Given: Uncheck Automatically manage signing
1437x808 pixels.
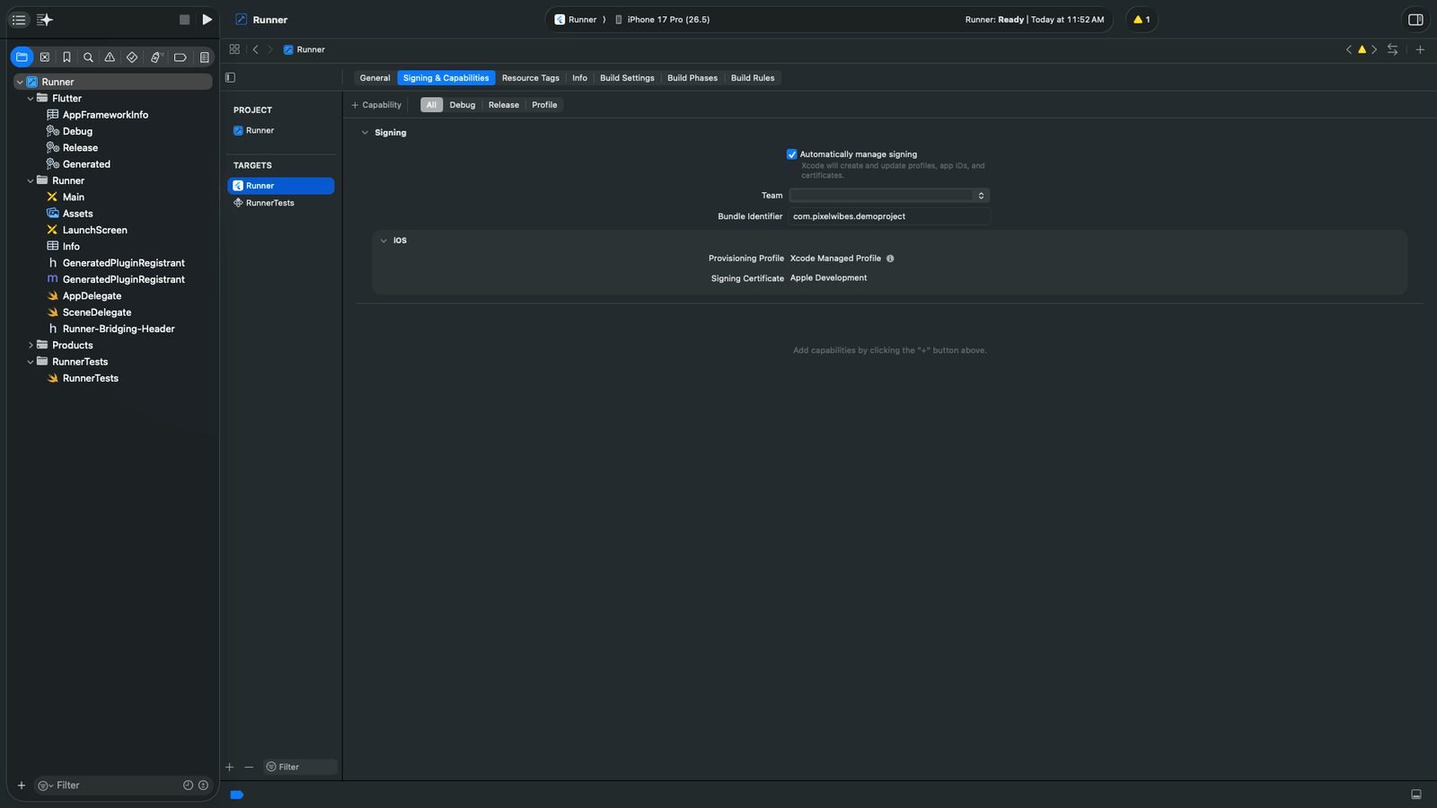Looking at the screenshot, I should pyautogui.click(x=791, y=154).
